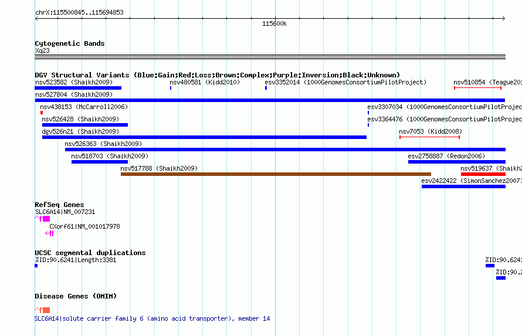The width and height of the screenshot is (522, 336).
Task: Click the brown nsv517788 complex variant bar
Action: pyautogui.click(x=276, y=174)
